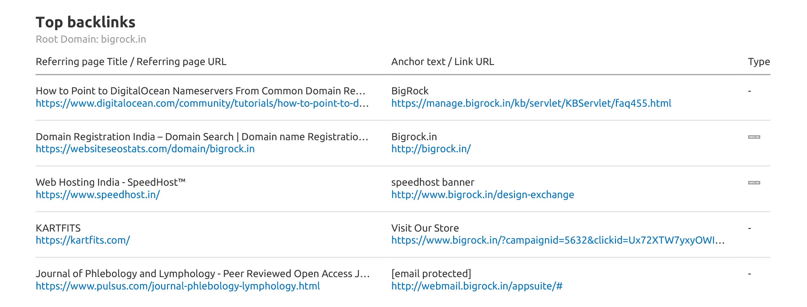Click the Anchor text / Link URL header

442,62
